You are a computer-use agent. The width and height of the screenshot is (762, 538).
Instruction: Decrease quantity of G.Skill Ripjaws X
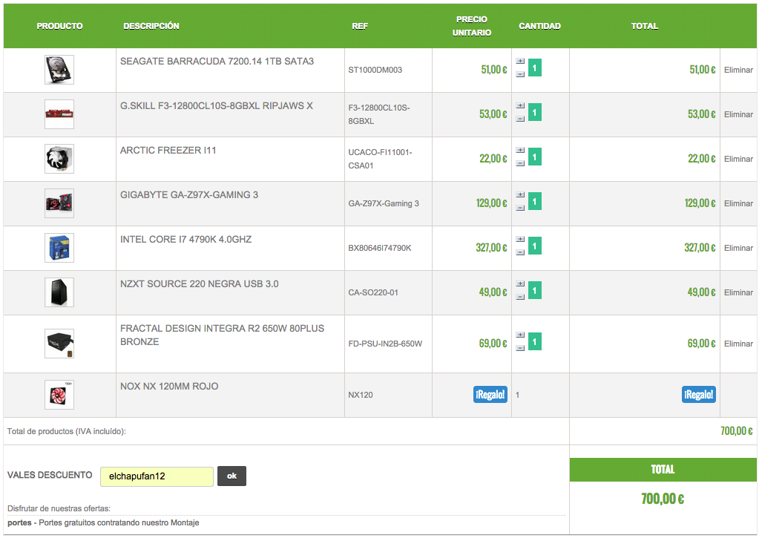[520, 119]
